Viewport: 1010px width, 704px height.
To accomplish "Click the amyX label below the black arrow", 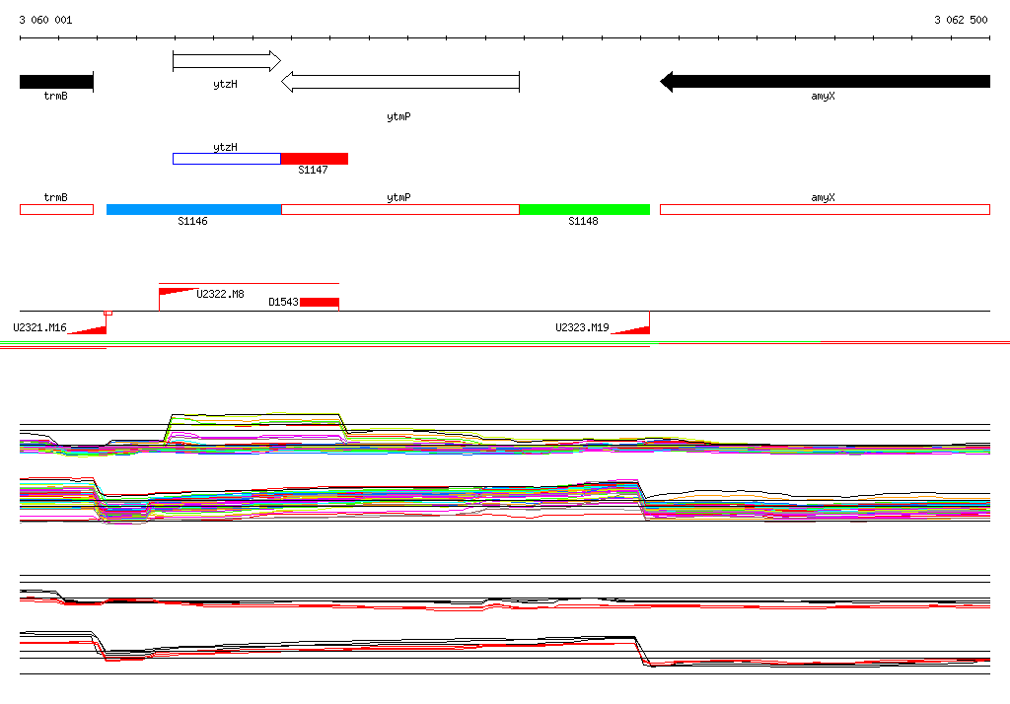I will pyautogui.click(x=824, y=96).
